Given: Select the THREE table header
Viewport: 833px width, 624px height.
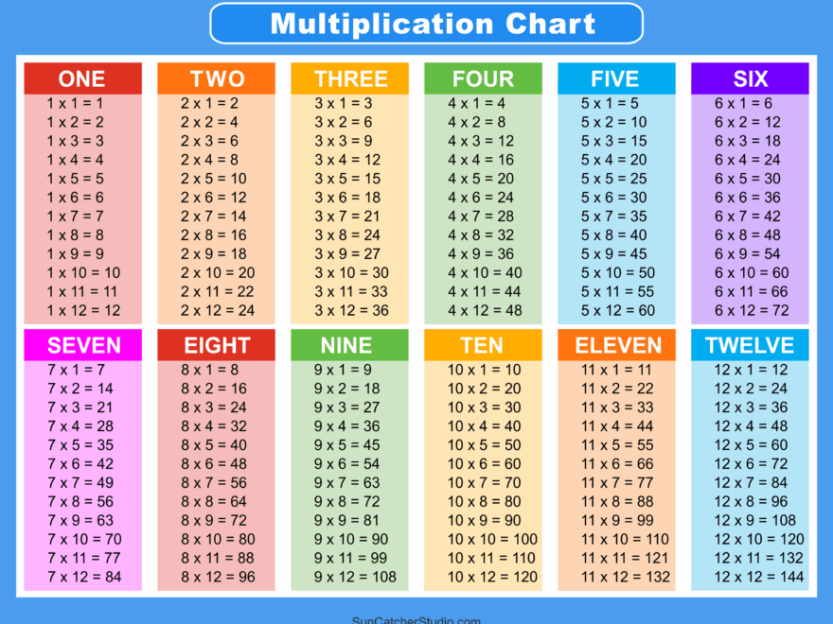Looking at the screenshot, I should tap(349, 78).
